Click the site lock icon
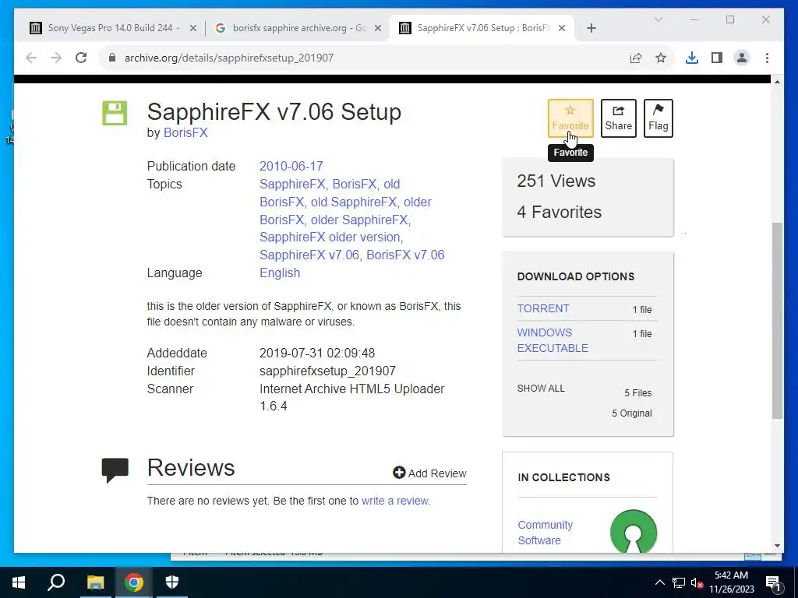The height and width of the screenshot is (598, 798). pyautogui.click(x=112, y=58)
